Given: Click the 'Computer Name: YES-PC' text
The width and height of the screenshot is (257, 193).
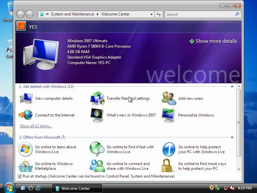Looking at the screenshot, I should coord(89,63).
